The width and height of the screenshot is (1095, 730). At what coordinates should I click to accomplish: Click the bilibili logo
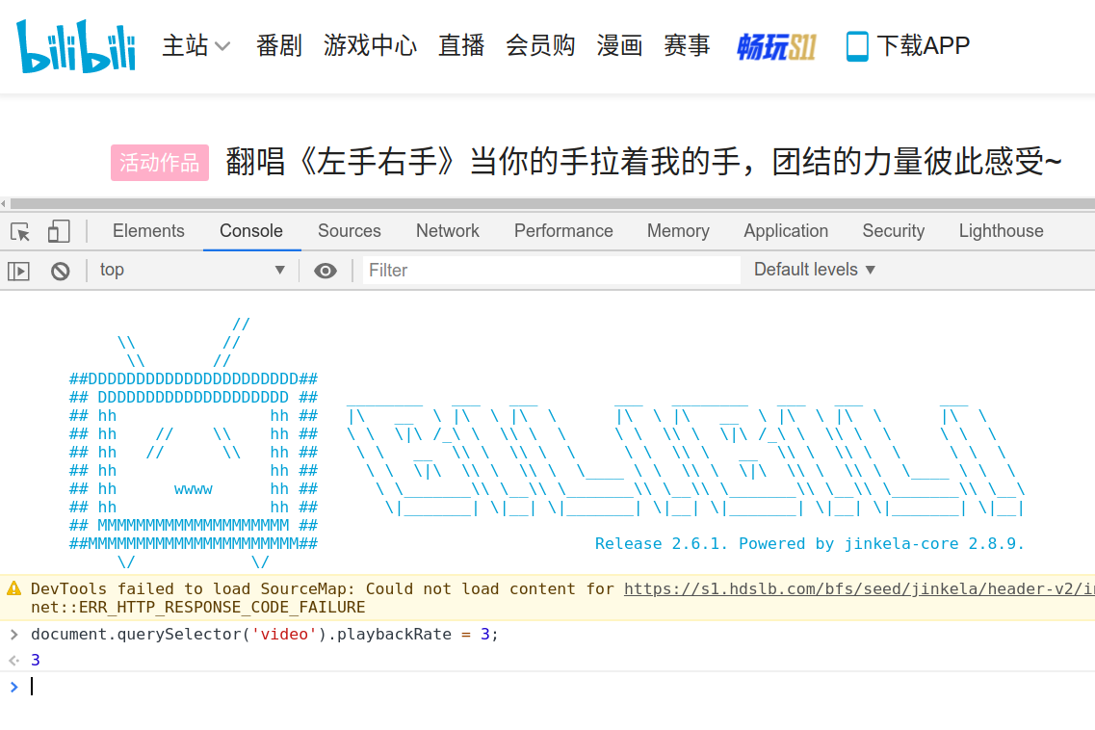(75, 45)
